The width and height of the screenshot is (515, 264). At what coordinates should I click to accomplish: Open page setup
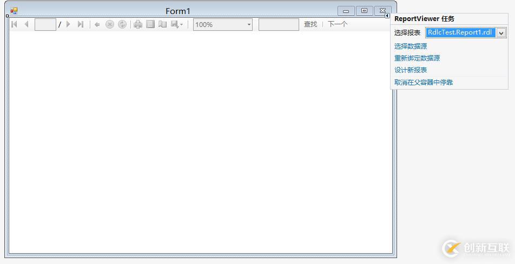click(163, 25)
